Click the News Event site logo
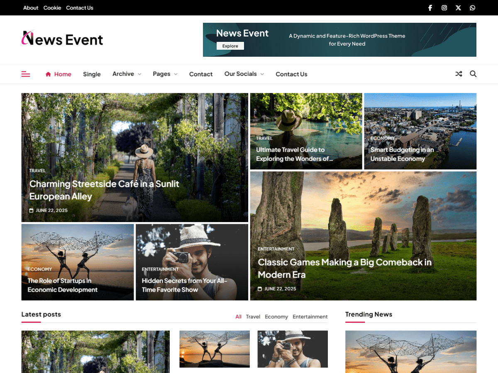The width and height of the screenshot is (498, 373). (62, 39)
